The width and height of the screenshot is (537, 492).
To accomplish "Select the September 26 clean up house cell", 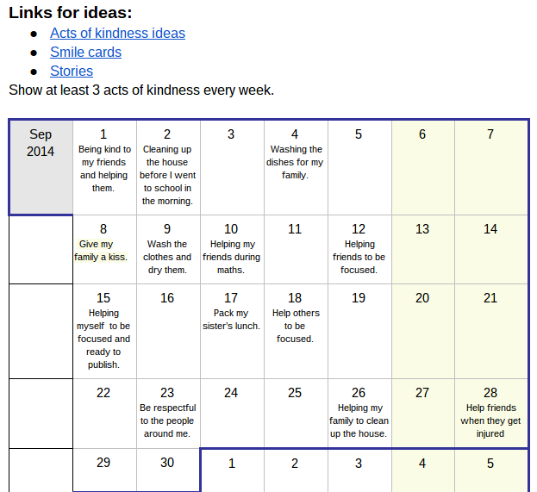I will 359,414.
